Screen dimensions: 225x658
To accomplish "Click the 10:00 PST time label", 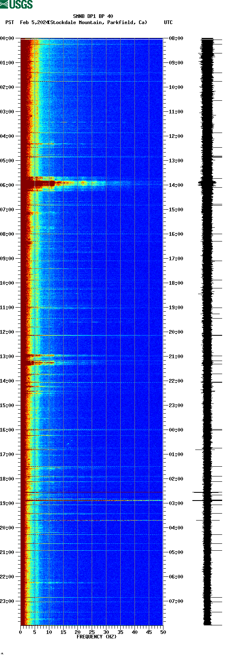I will click(x=7, y=283).
